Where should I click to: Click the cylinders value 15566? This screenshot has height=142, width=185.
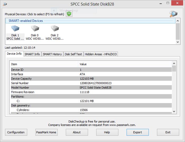[x=84, y=110]
